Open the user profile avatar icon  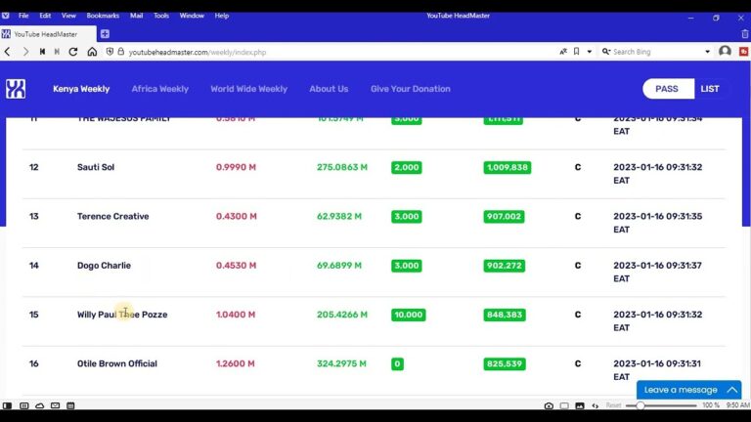[725, 52]
